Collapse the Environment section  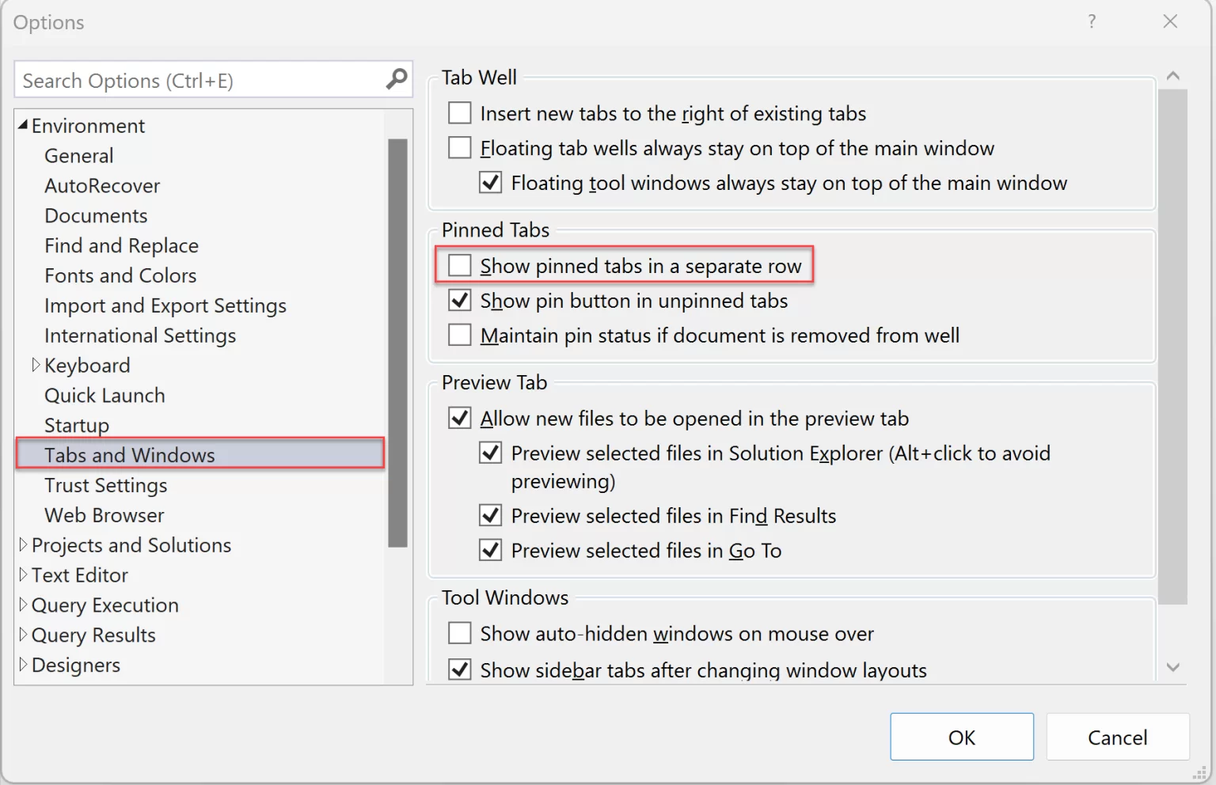(x=22, y=125)
